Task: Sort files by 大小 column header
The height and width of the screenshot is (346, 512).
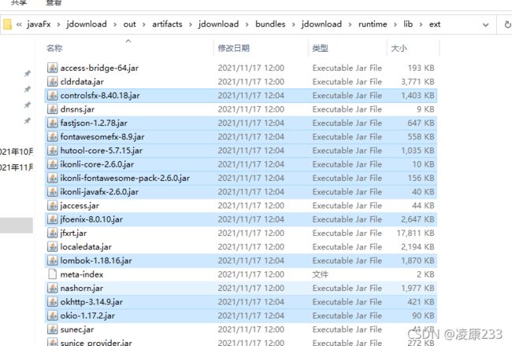Action: (399, 48)
